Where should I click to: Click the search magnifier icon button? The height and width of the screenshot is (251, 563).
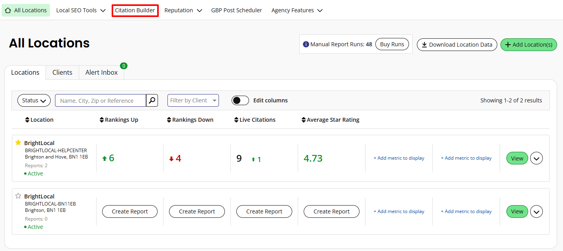[x=152, y=100]
